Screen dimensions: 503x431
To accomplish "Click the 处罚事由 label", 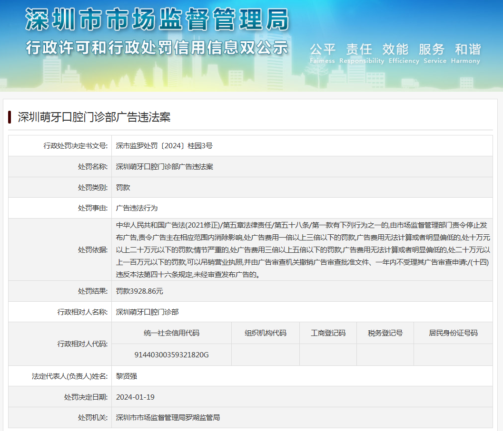I will point(93,208).
